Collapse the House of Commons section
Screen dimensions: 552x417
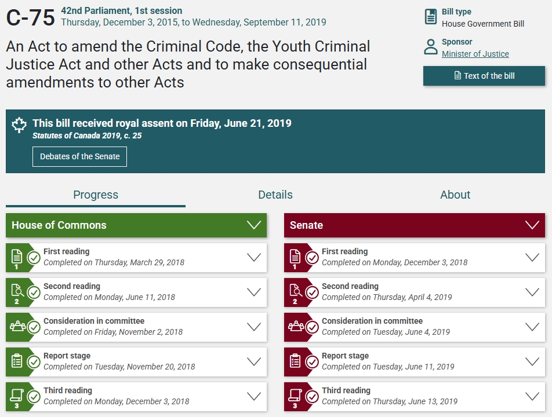tap(254, 225)
